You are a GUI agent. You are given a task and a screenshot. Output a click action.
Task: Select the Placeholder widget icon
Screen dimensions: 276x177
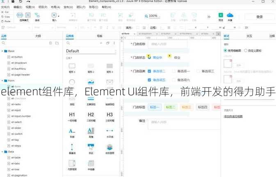coord(109,82)
